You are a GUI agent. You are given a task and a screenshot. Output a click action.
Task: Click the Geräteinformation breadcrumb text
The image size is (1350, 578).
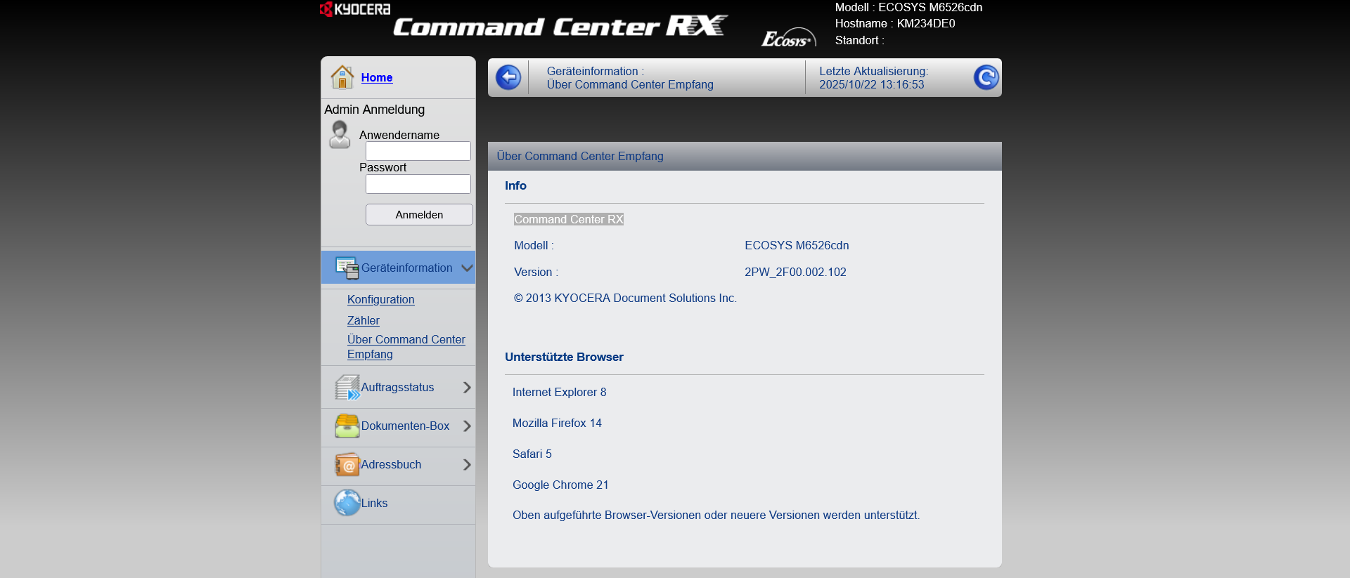[596, 71]
